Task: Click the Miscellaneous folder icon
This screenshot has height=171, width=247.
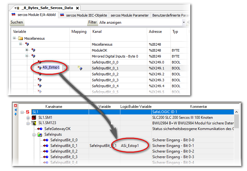Action: [x=21, y=38]
